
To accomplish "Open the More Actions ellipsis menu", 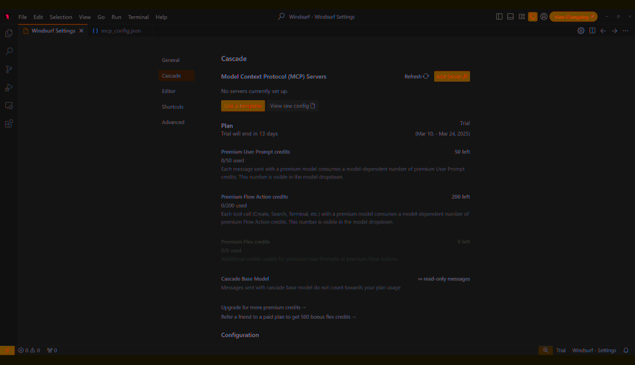I will click(625, 31).
